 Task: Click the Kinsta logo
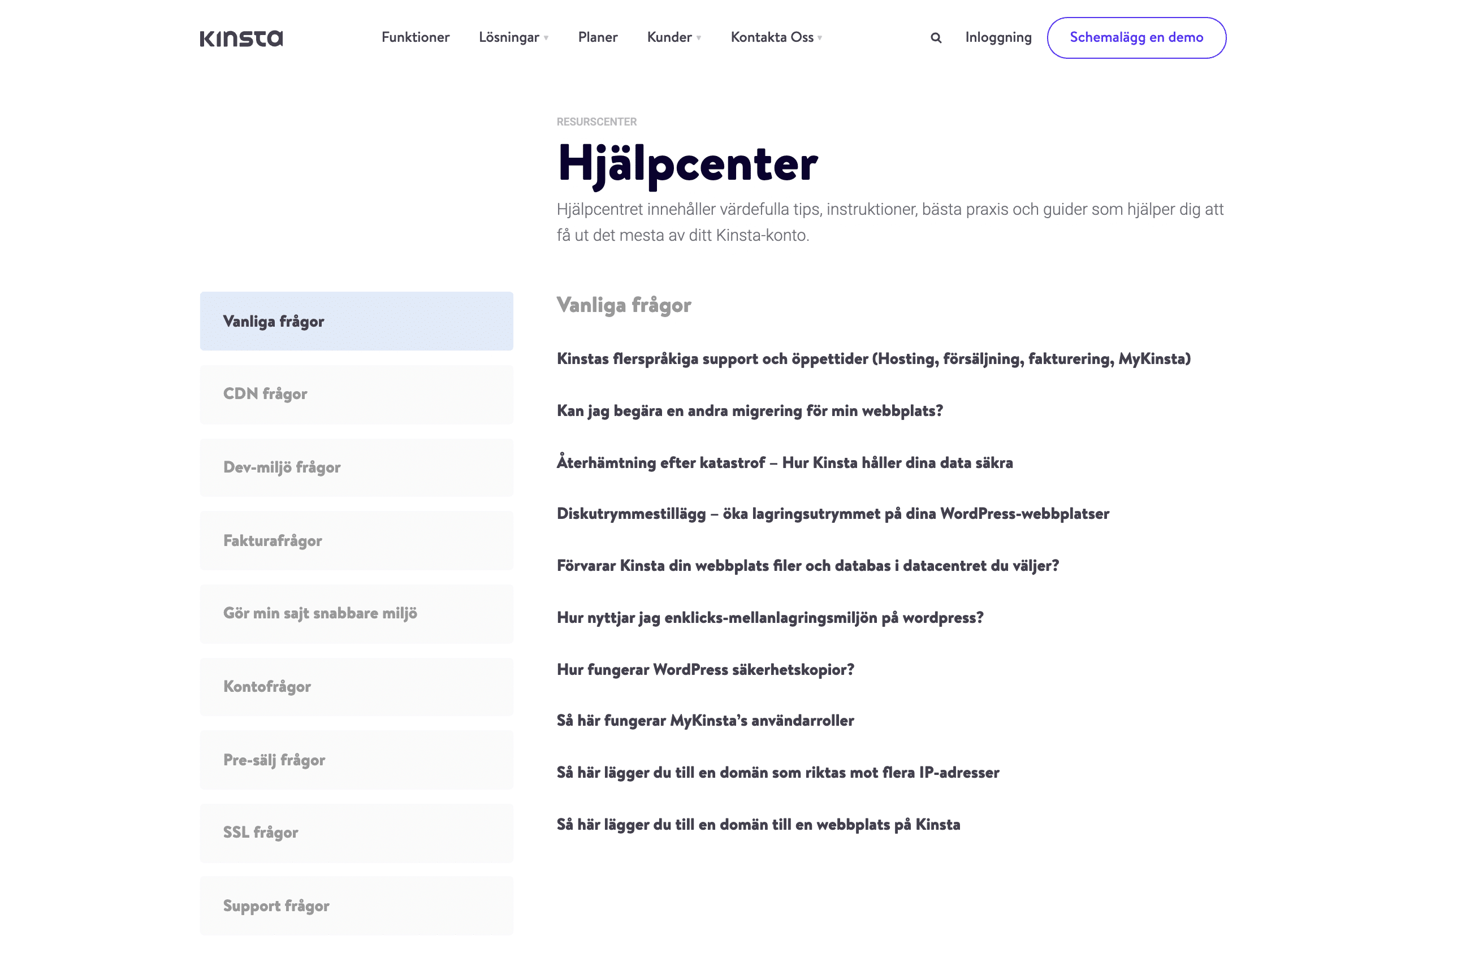click(241, 38)
